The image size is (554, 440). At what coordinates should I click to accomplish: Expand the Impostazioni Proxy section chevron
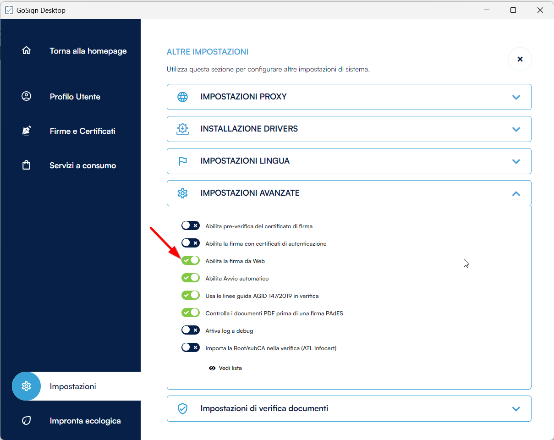(x=516, y=97)
